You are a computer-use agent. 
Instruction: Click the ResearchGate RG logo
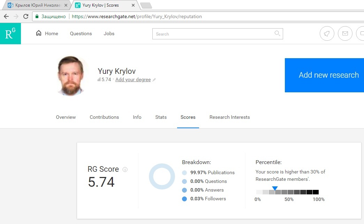(10, 33)
